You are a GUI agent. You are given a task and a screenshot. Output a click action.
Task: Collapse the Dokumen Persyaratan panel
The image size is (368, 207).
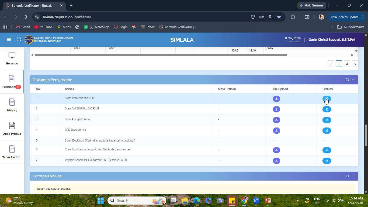[353, 80]
